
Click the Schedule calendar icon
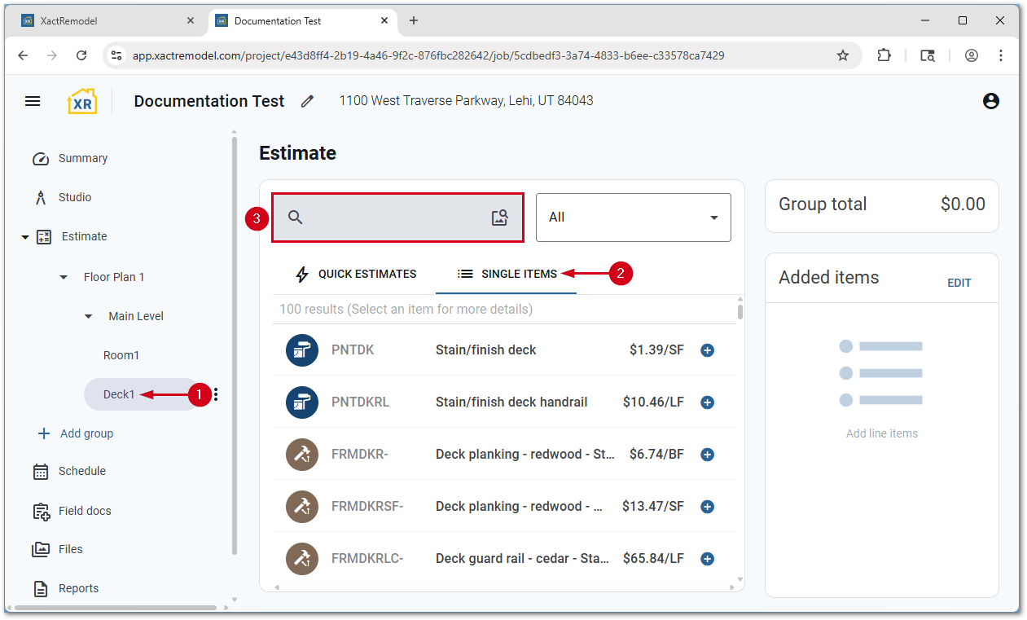click(x=40, y=471)
